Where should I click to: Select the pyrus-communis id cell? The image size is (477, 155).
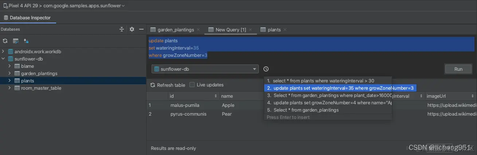(193, 114)
